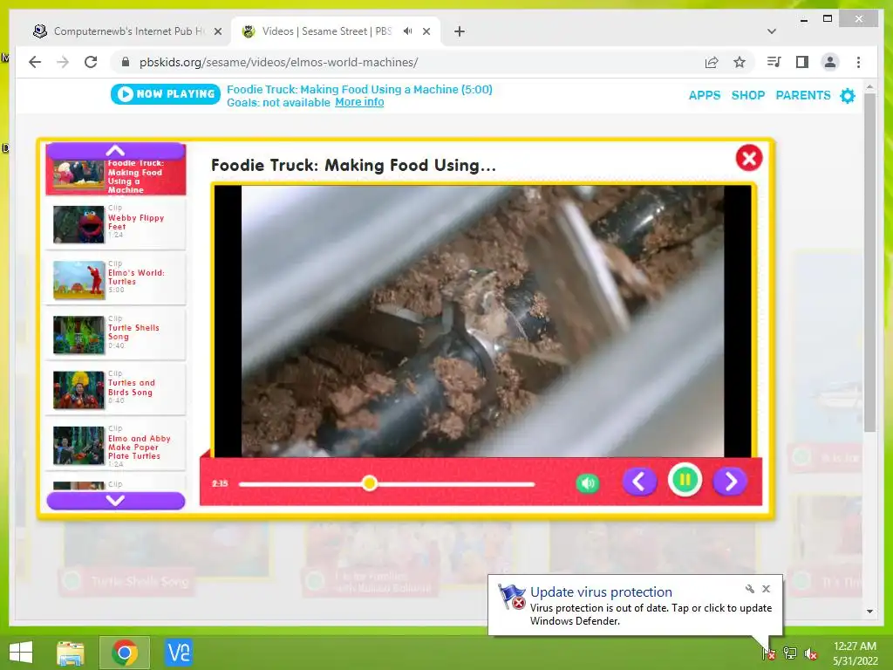893x670 pixels.
Task: Share this page via share icon
Action: coord(712,62)
